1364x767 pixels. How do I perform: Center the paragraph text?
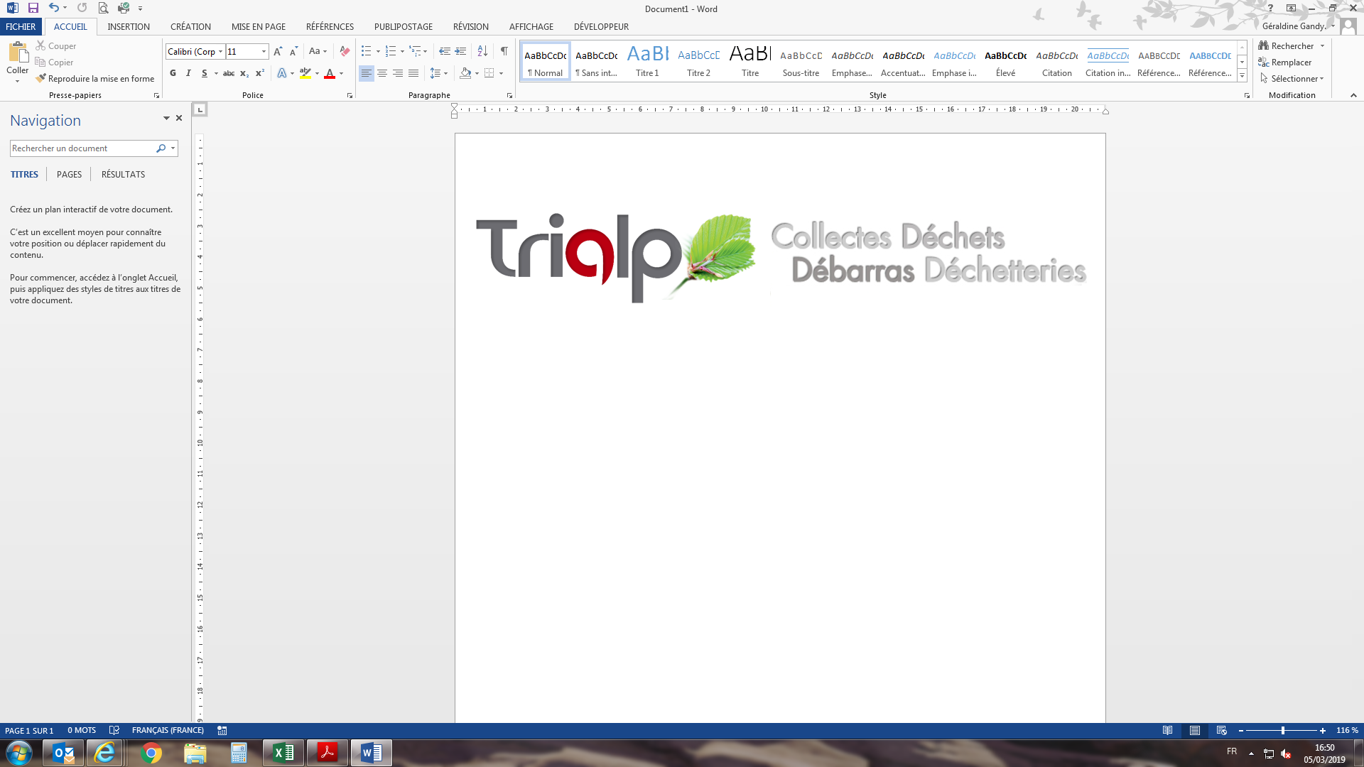click(382, 74)
